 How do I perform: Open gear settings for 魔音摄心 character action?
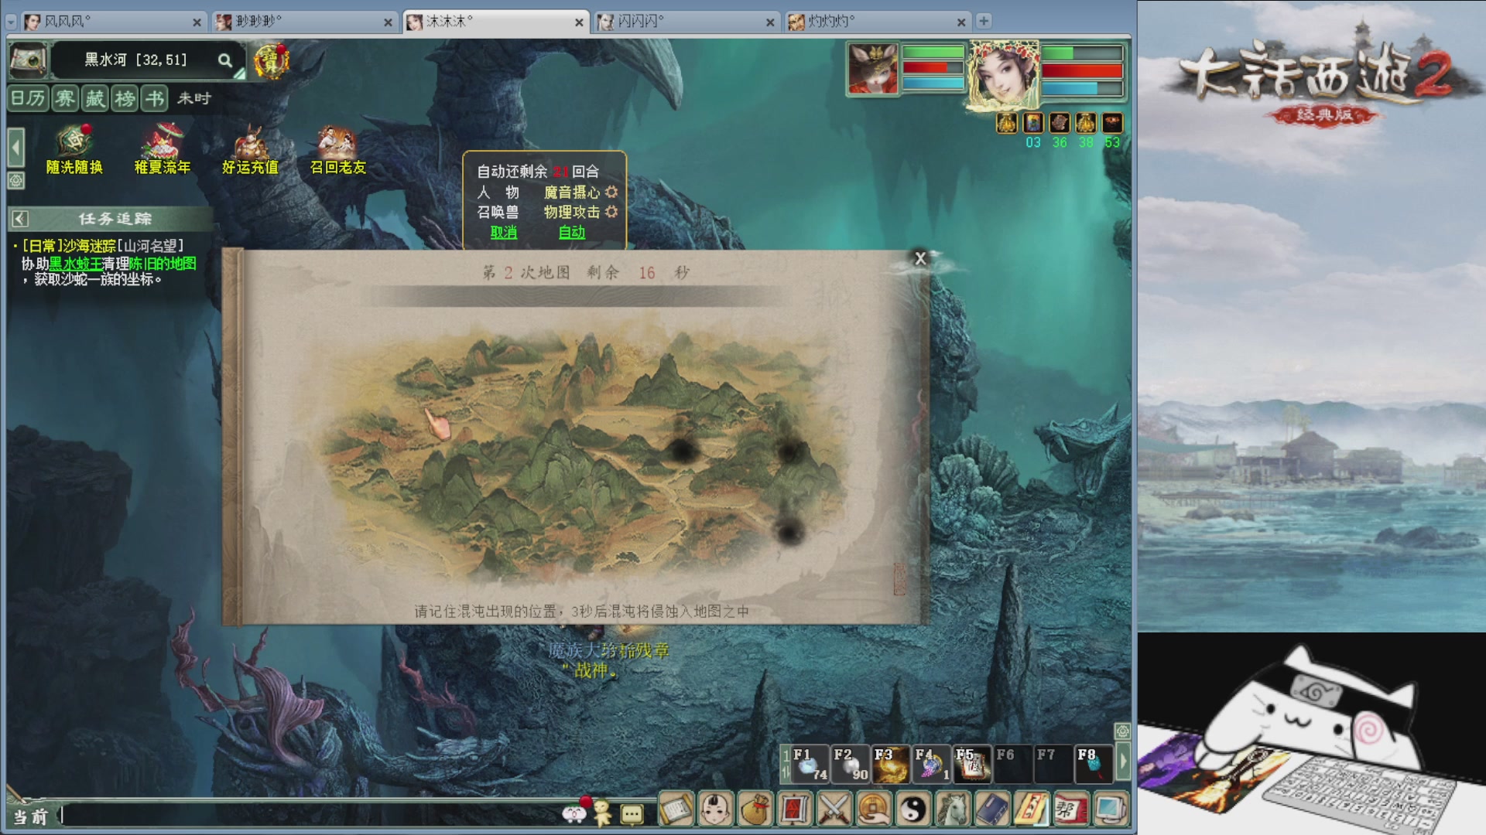[x=611, y=192]
